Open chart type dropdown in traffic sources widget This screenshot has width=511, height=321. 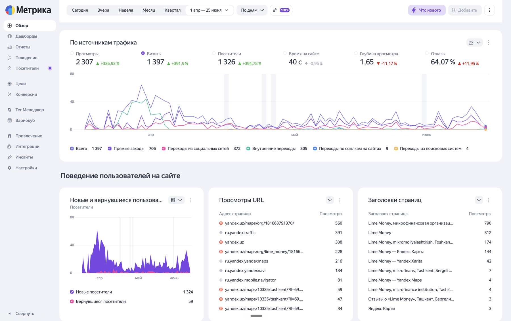pos(474,43)
